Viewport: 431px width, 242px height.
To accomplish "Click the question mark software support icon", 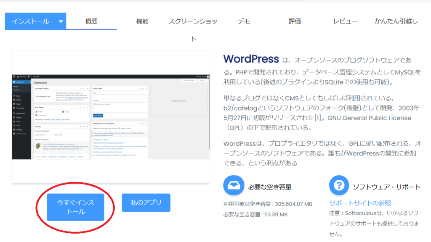I will (340, 186).
